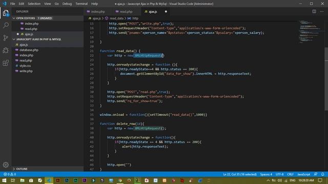Click the Chrome icon on the taskbar

tap(120, 180)
